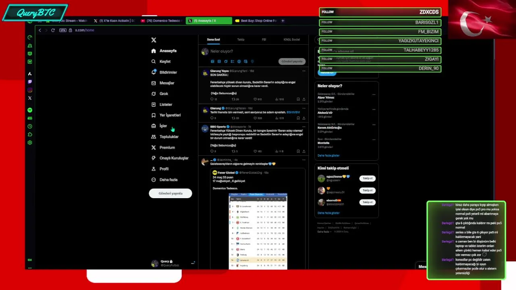
Task: Open BBO Sports profile avatar
Action: [x=205, y=128]
